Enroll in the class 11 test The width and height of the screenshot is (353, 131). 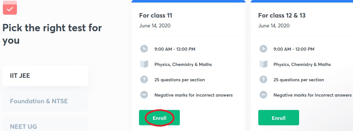click(159, 118)
